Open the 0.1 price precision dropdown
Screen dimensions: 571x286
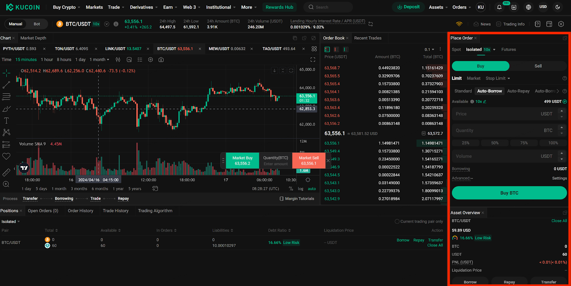pos(429,49)
